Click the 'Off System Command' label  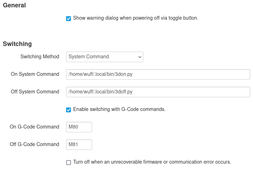(35, 92)
